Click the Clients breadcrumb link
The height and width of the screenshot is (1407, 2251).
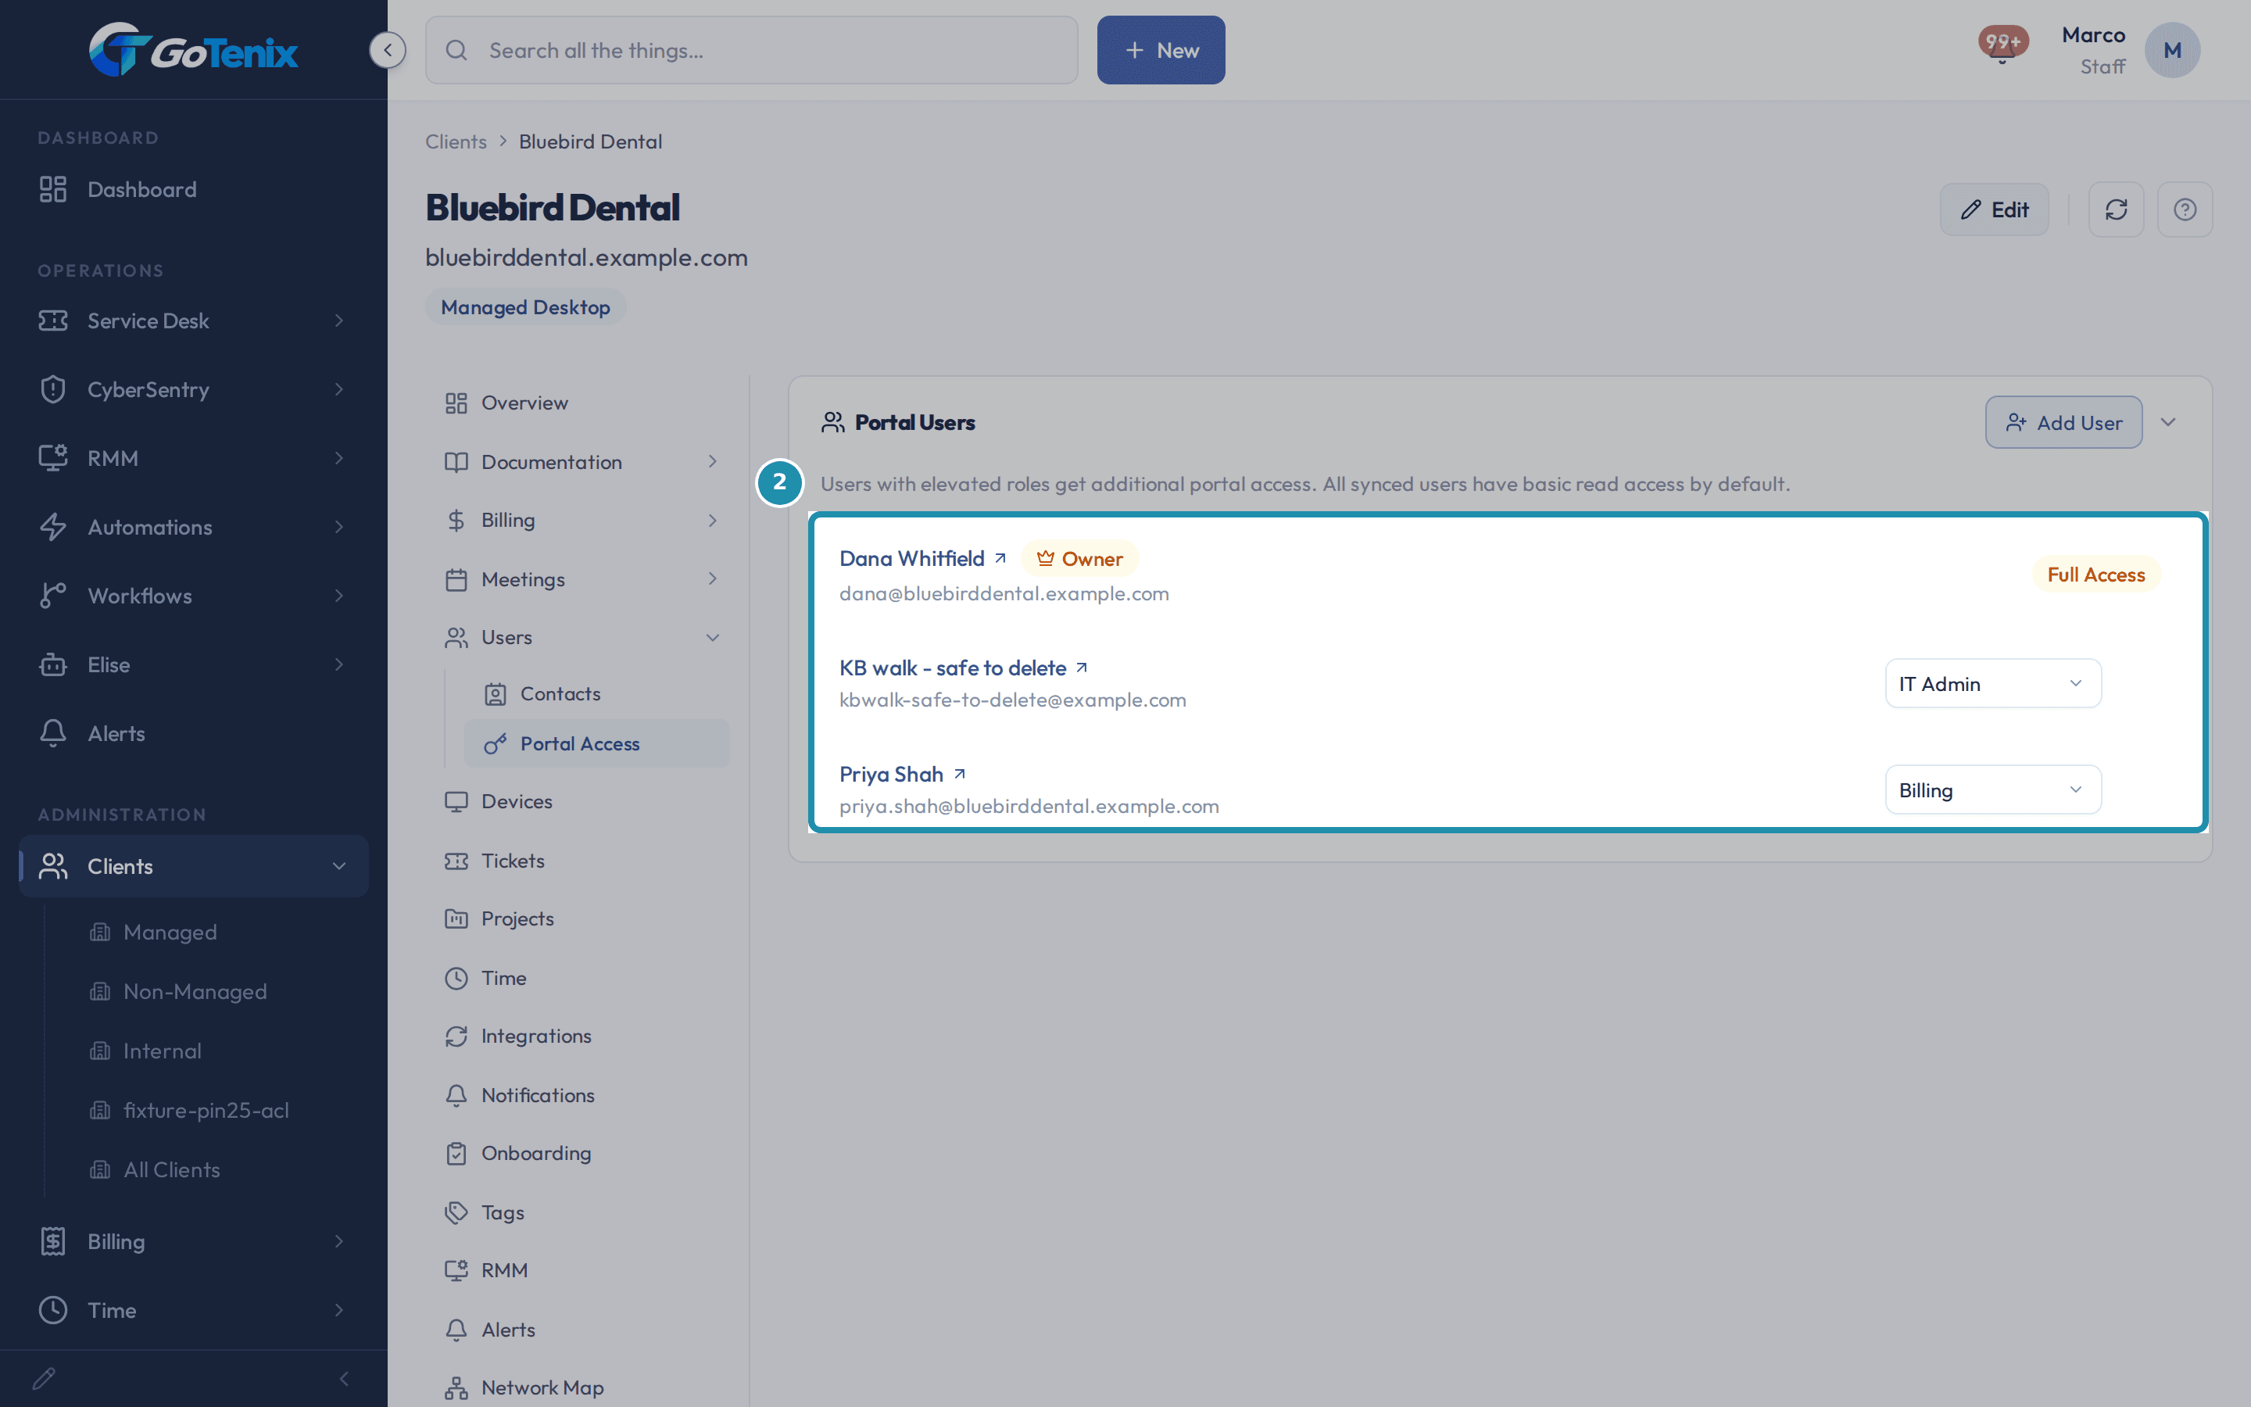point(456,141)
